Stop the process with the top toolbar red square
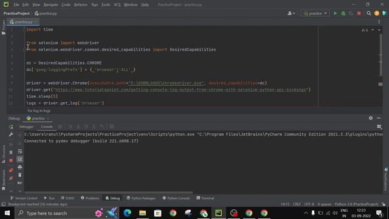Image resolution: width=389 pixels, height=219 pixels. [x=359, y=13]
